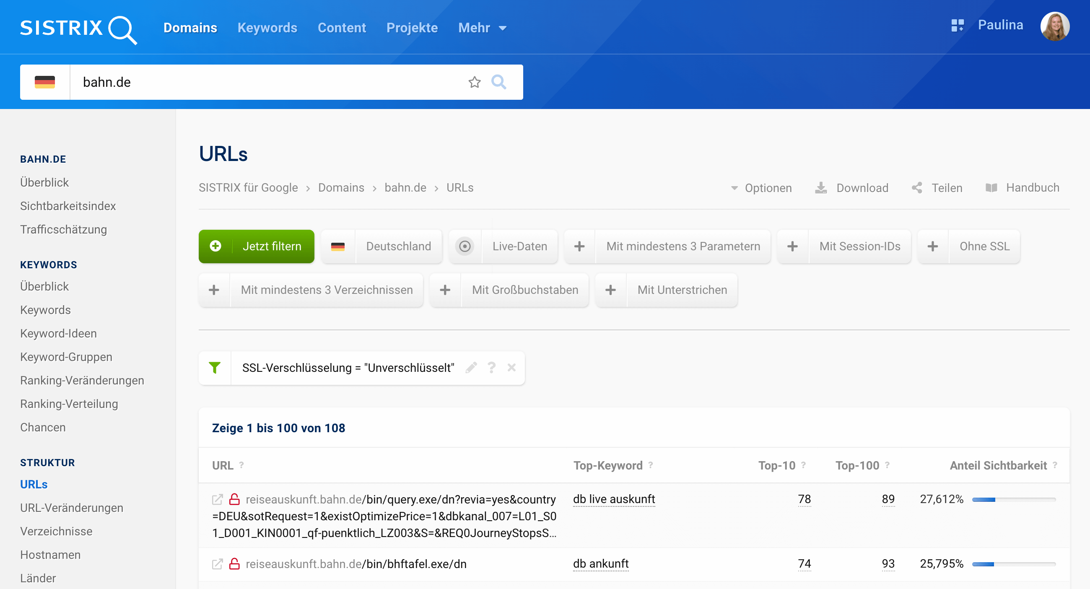
Task: Open external link icon for query.exe URL
Action: pos(217,500)
